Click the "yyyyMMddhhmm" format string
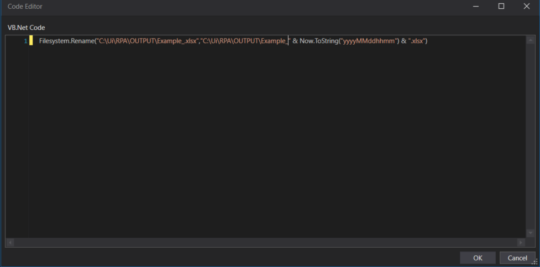 point(369,41)
